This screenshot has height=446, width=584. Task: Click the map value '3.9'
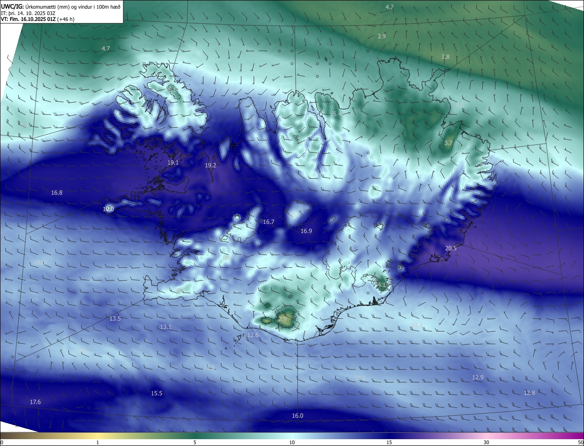(382, 36)
